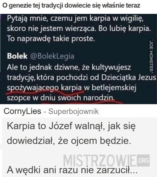Screen dimensions: 157x177
Task: Click the word betlejemskiej in the reply
Action: coord(114,88)
